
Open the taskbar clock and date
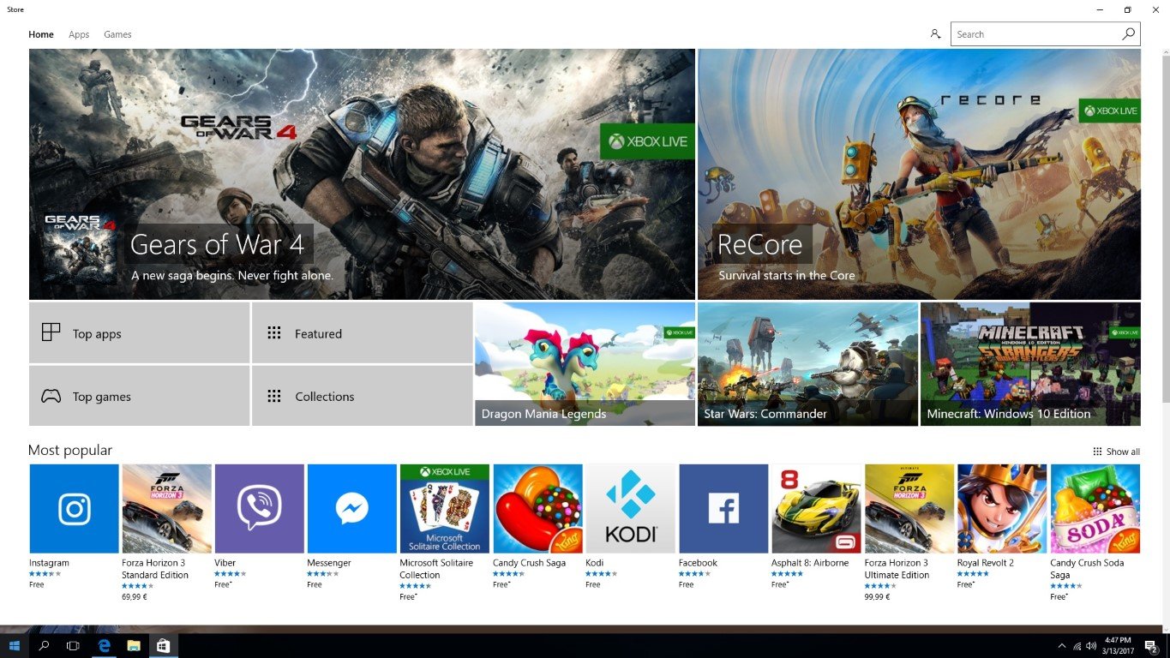coord(1118,645)
